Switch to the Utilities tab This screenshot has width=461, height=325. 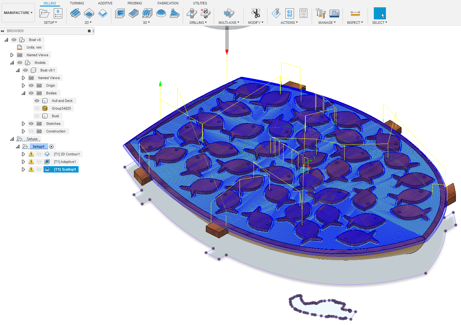[200, 3]
